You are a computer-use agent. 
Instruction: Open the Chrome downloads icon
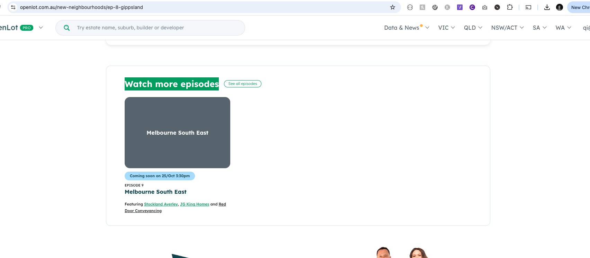coord(547,7)
